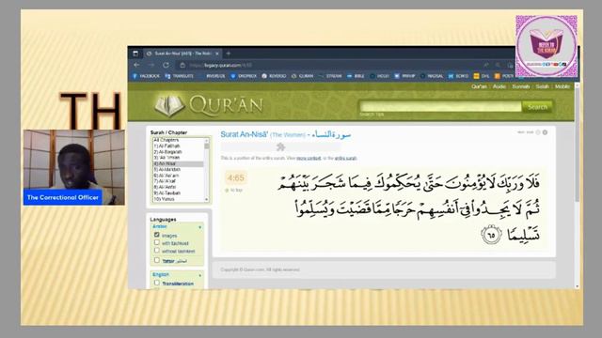Open the Qur'an link in the top site menu
The image size is (602, 338).
479,86
